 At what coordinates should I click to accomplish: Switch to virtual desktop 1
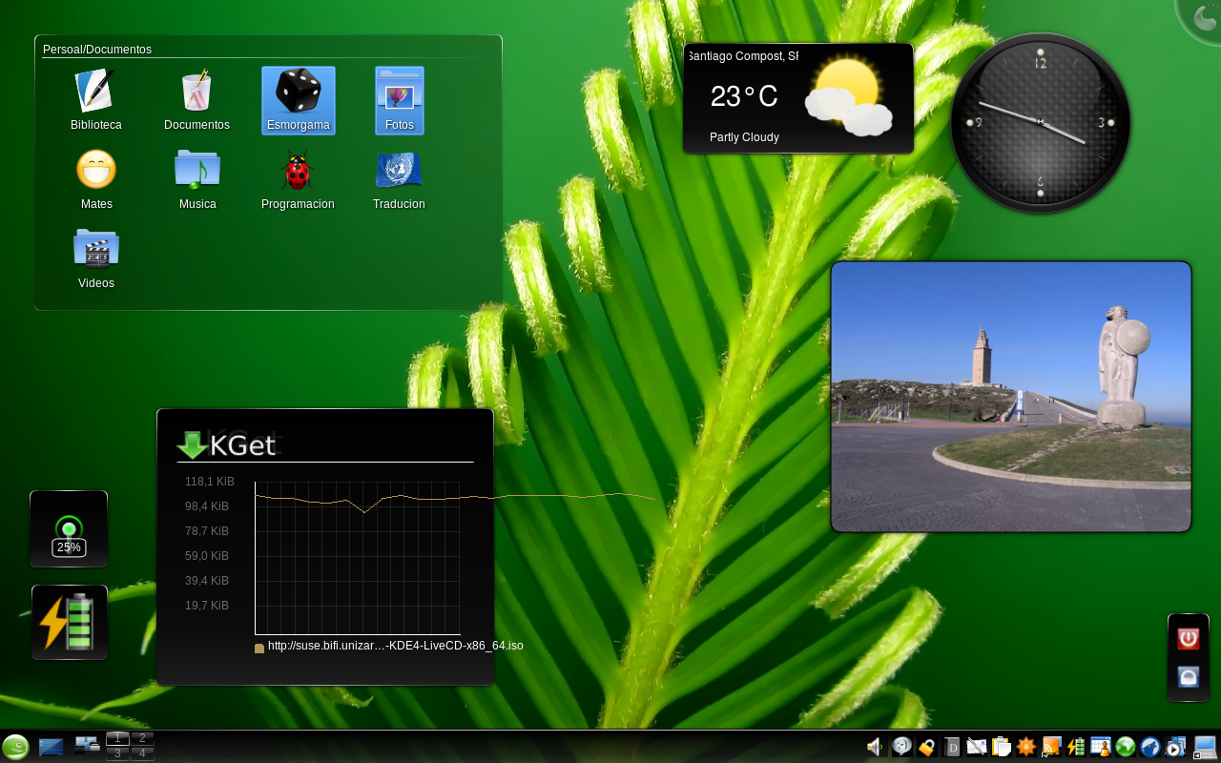117,738
